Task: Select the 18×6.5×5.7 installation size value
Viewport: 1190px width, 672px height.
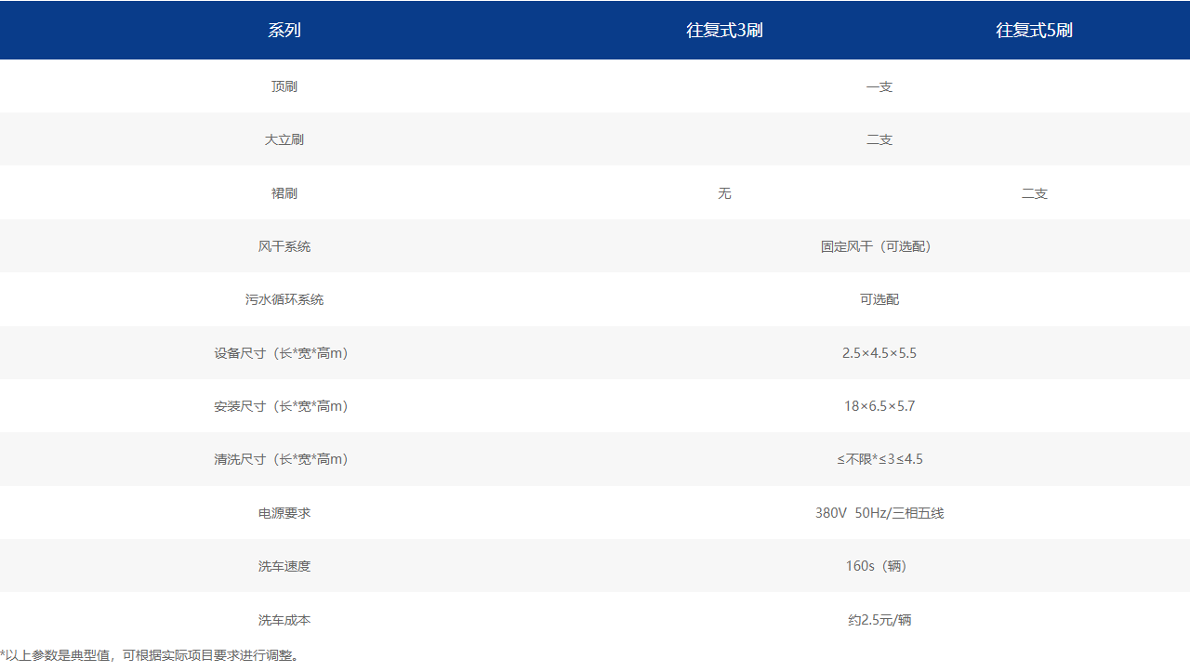Action: [x=879, y=406]
